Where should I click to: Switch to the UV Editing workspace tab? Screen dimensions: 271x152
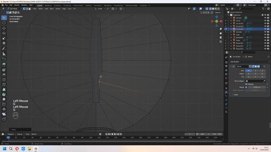(x=67, y=5)
